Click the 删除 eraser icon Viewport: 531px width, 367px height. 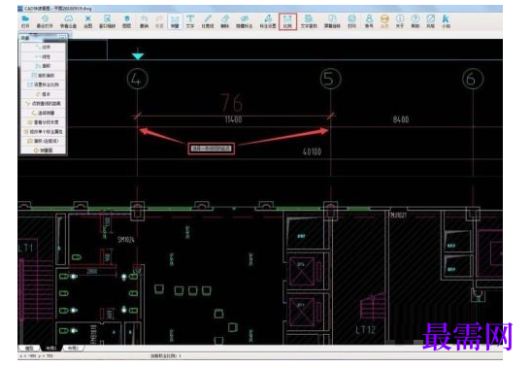coord(225,21)
